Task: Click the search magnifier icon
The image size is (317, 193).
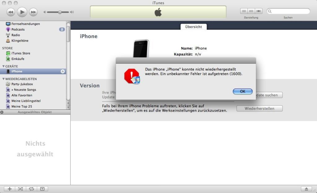Action: (270, 11)
